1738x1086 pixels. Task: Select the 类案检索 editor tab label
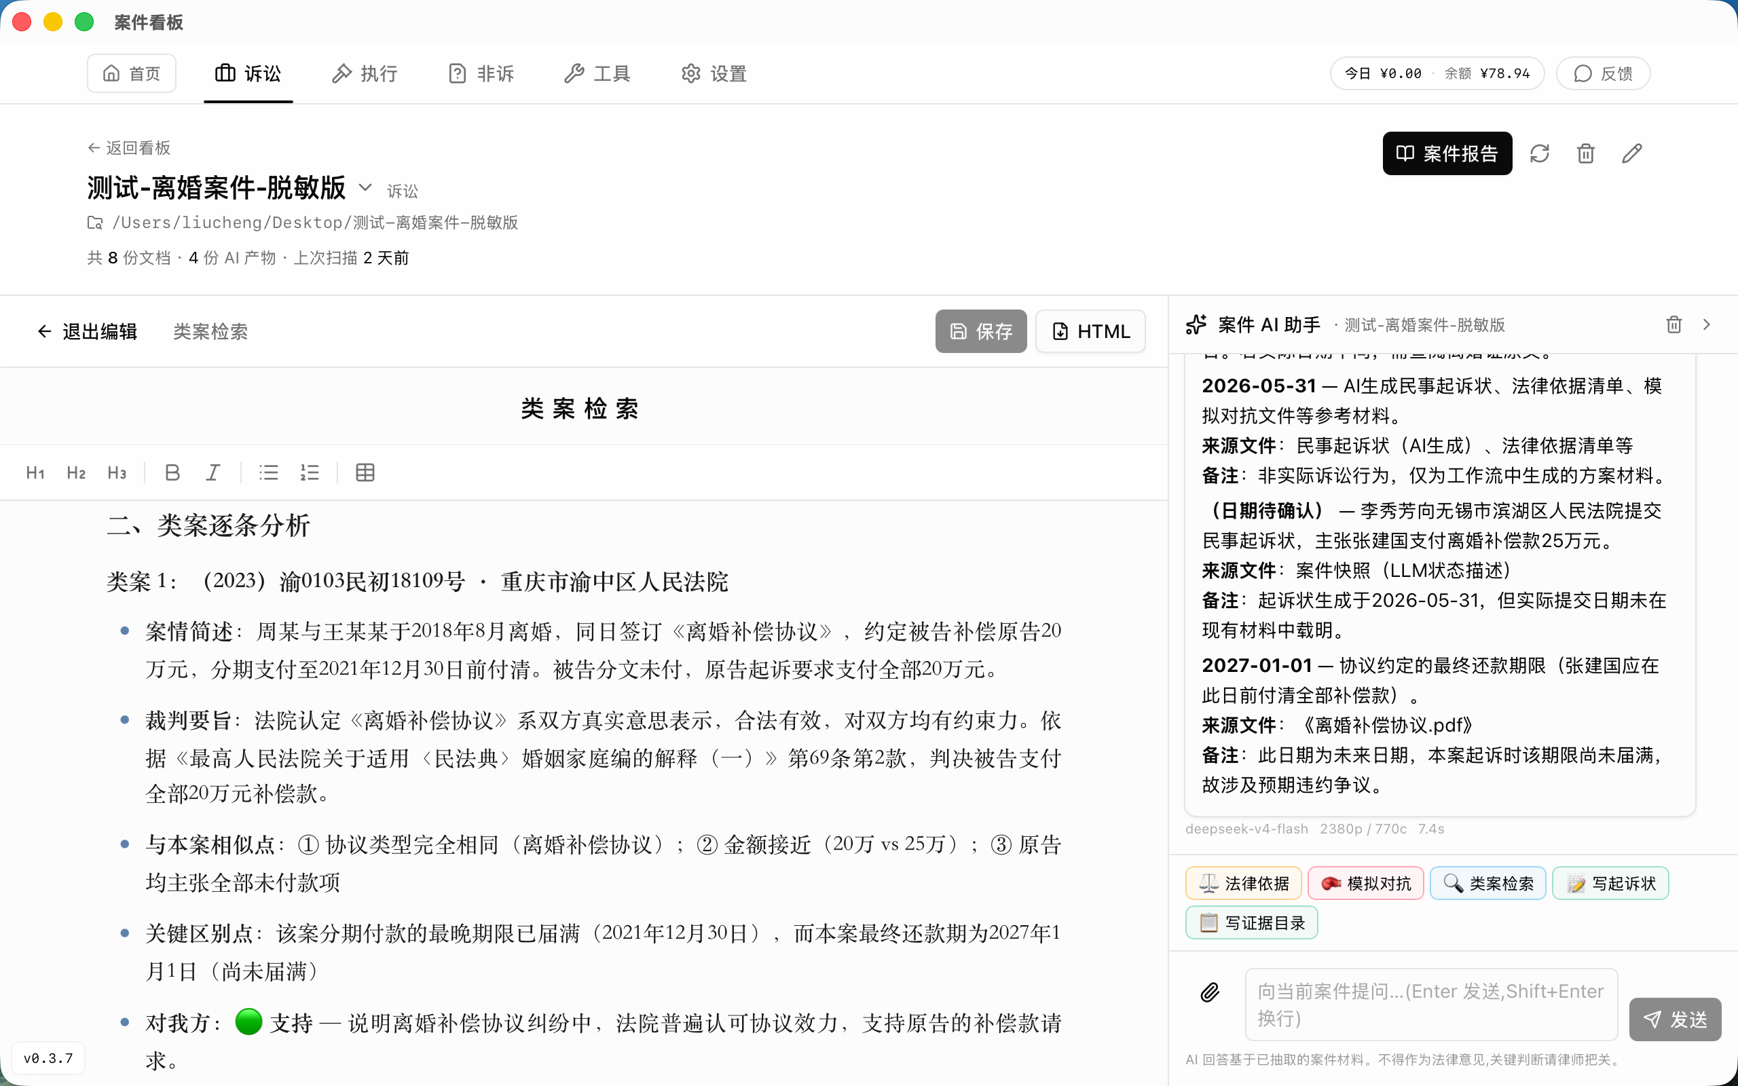[x=210, y=331]
